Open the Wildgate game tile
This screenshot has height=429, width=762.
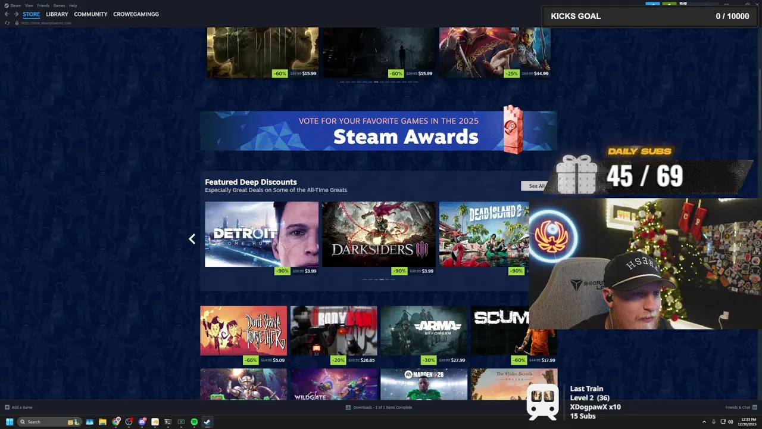[x=333, y=384]
